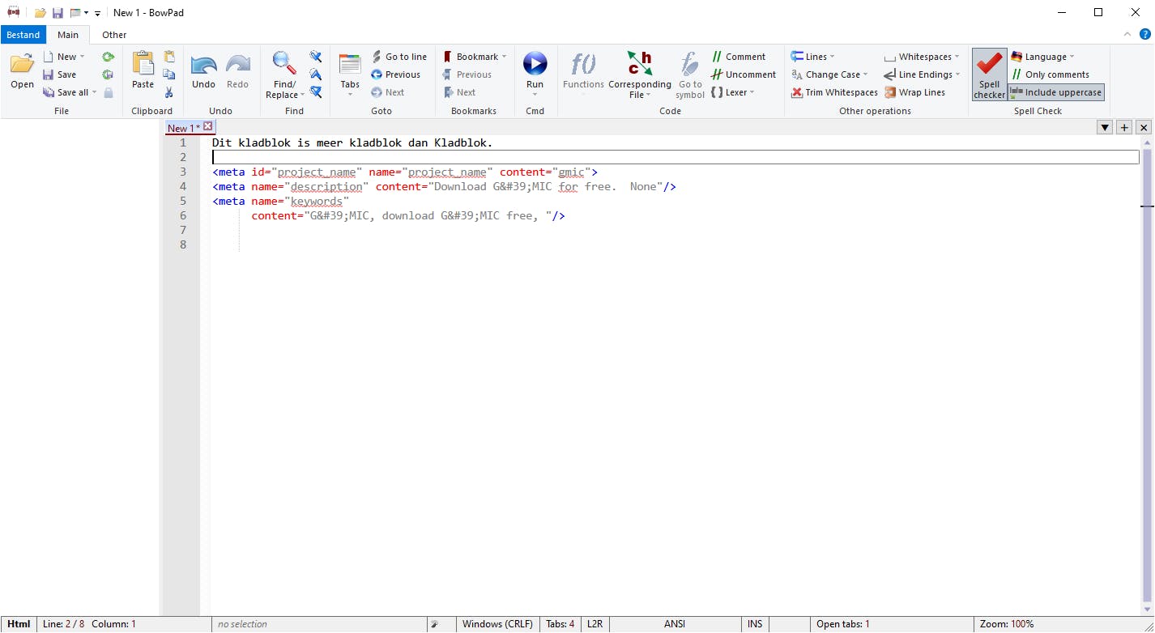
Task: Toggle Include uppercase spell option
Action: 1056,92
